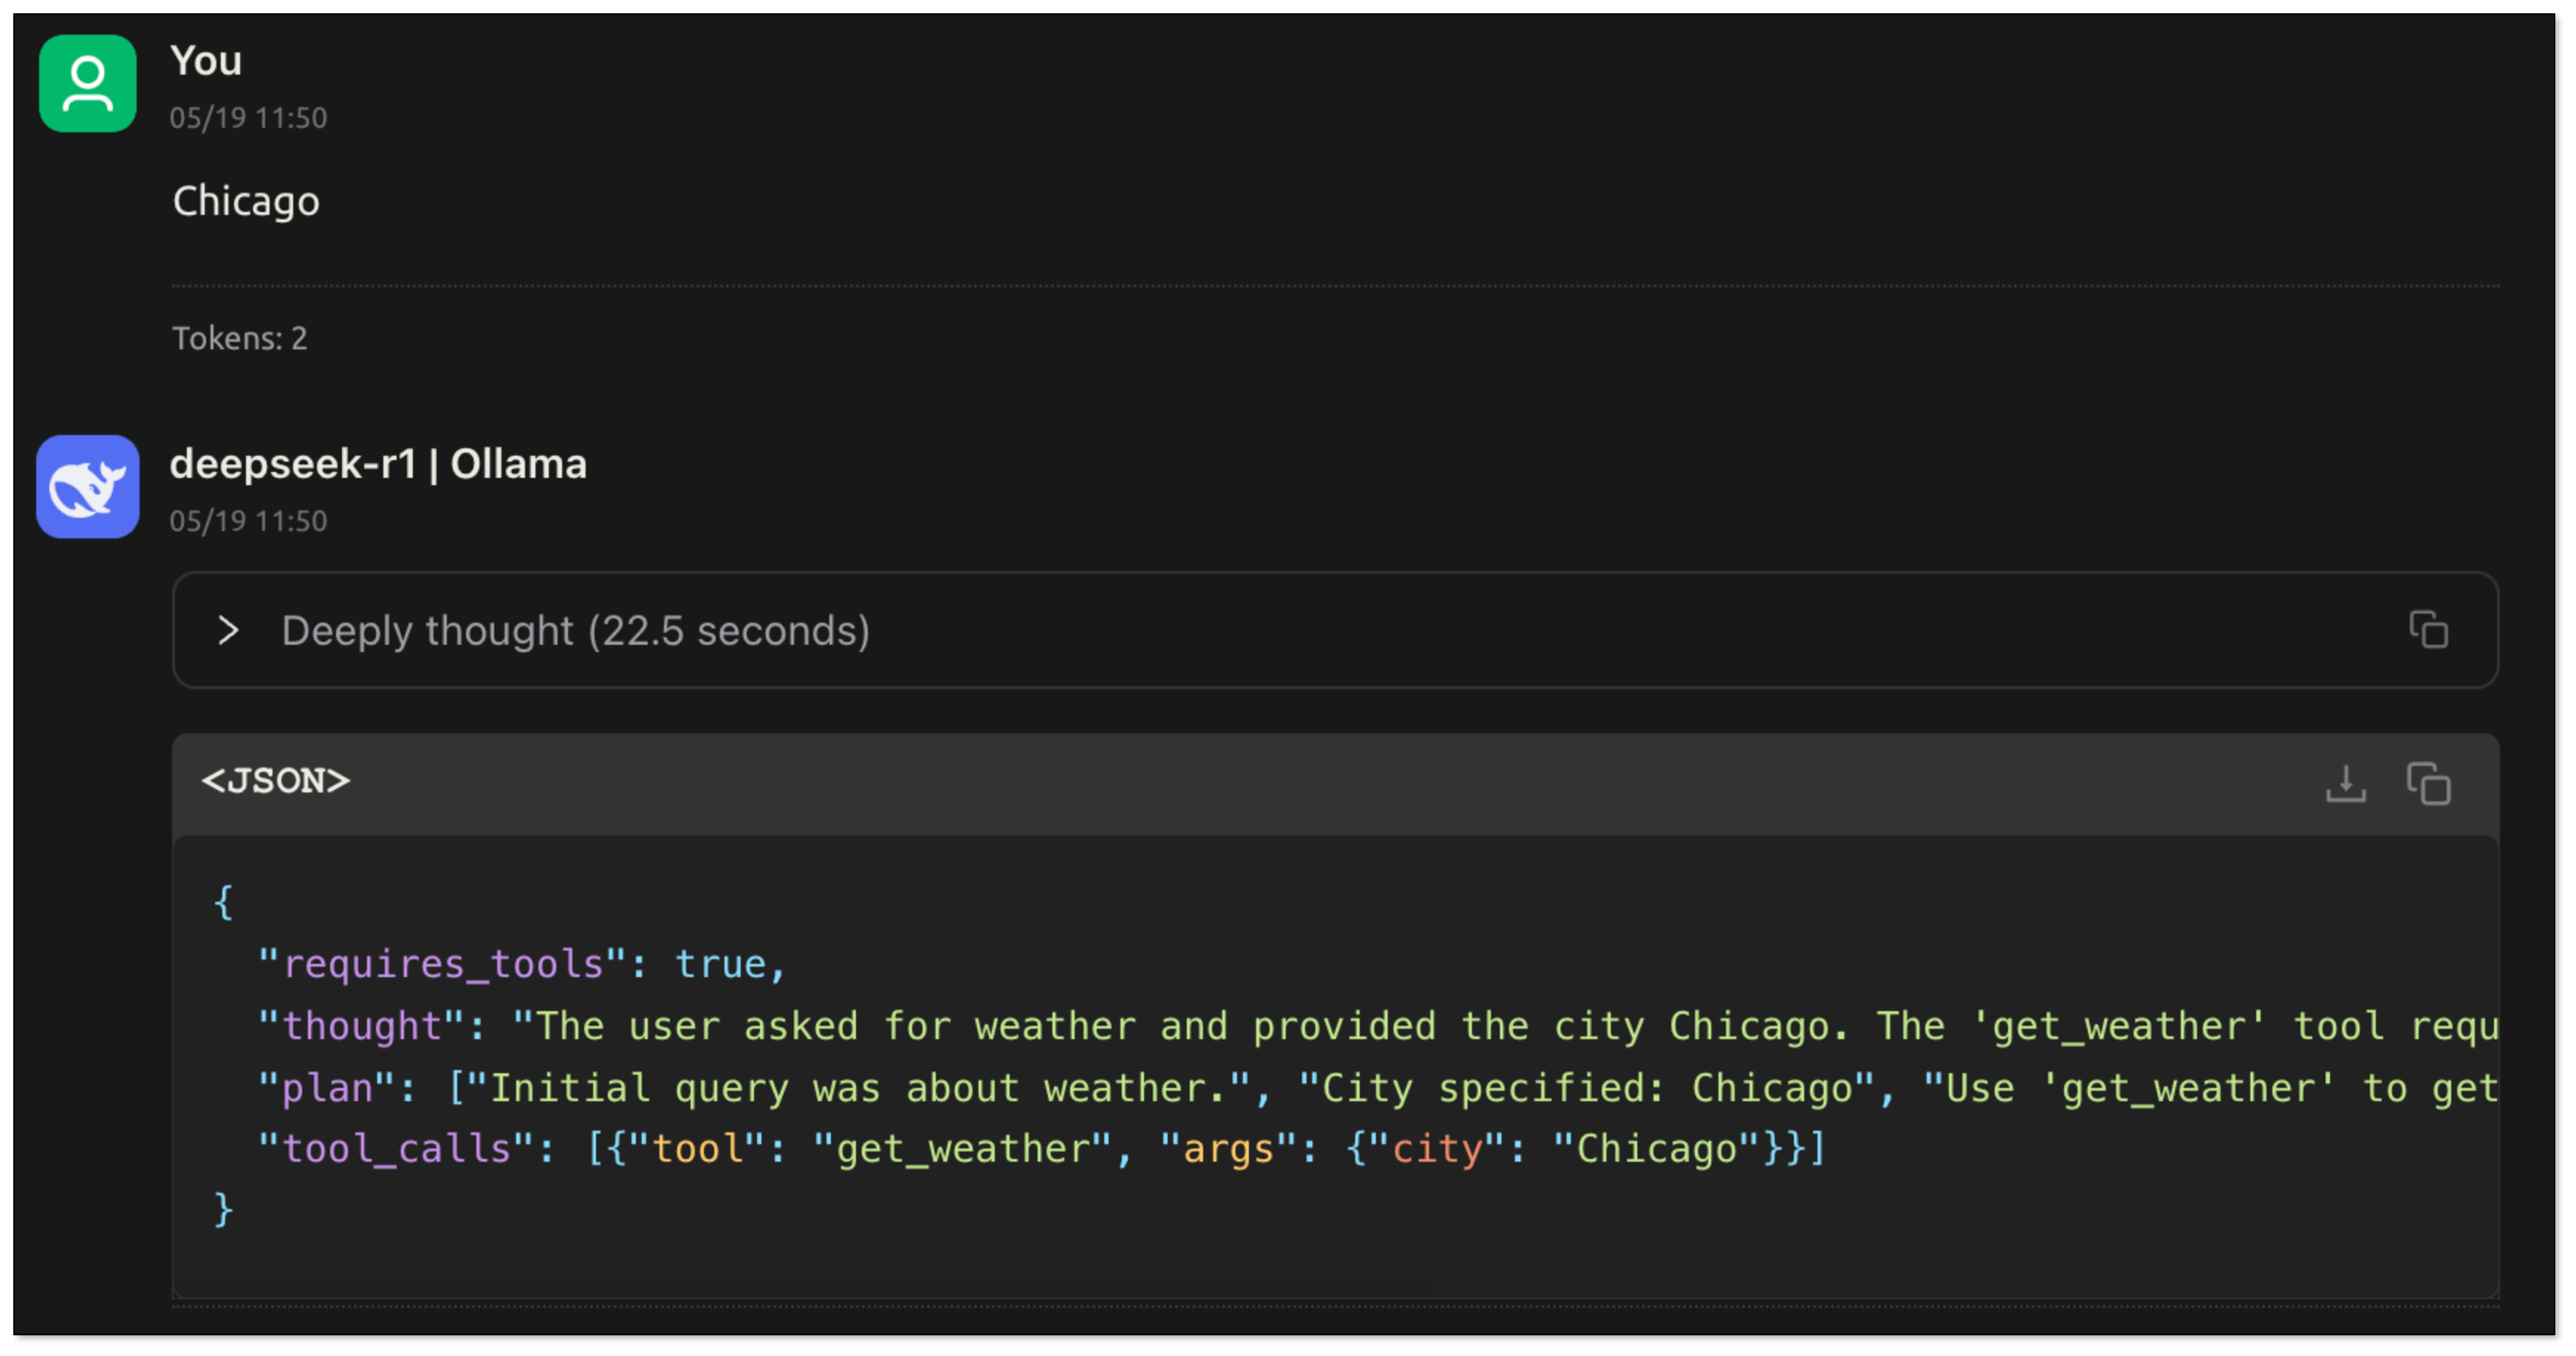The width and height of the screenshot is (2576, 1356).
Task: Click the 'Deeply thought (22.5 seconds)' label
Action: click(x=575, y=631)
